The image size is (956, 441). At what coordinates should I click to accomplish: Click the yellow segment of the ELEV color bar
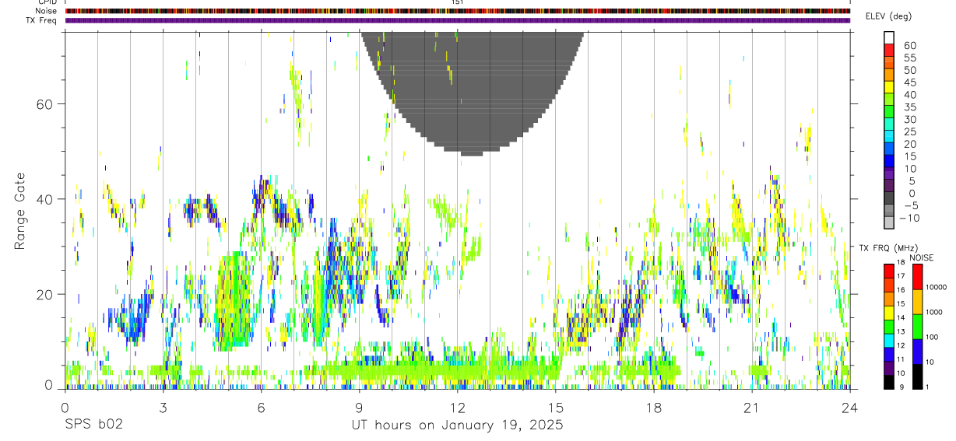click(889, 87)
